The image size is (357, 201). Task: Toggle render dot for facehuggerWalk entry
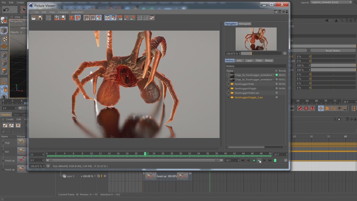click(x=276, y=84)
